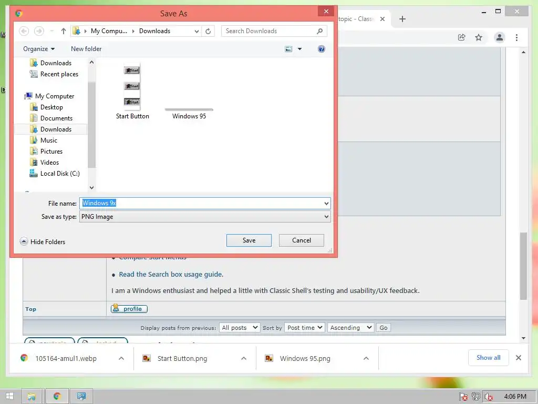Bookmark this page with the star icon
Screen dimensions: 538x404
[x=479, y=37]
